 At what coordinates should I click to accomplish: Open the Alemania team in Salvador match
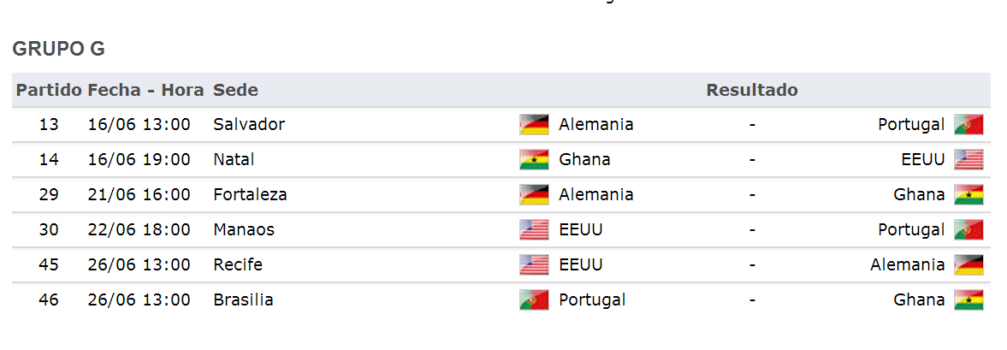596,125
